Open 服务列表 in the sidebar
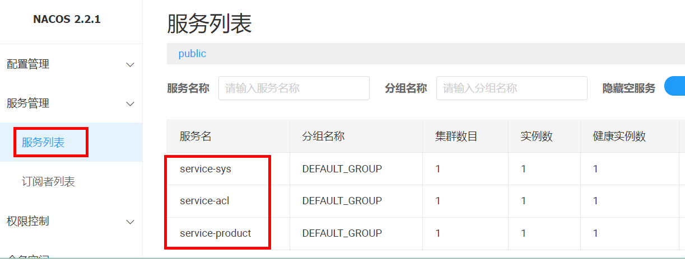 click(x=44, y=143)
